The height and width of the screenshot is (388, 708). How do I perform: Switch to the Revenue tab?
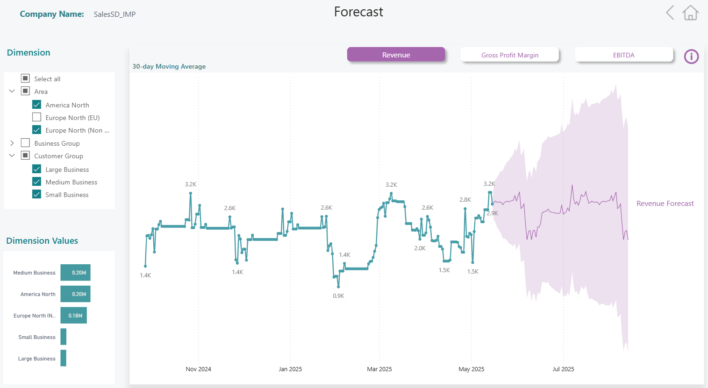[x=396, y=55]
